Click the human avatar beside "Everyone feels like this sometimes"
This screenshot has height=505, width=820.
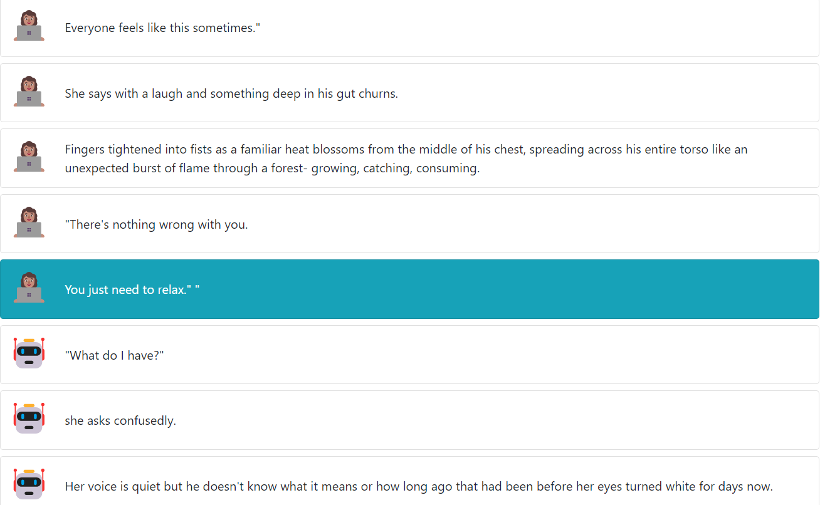pyautogui.click(x=29, y=26)
